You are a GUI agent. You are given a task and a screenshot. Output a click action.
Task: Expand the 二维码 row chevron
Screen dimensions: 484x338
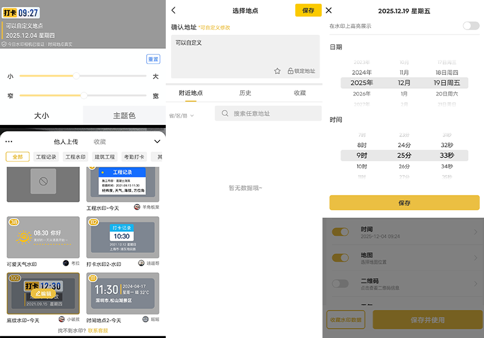pyautogui.click(x=476, y=284)
